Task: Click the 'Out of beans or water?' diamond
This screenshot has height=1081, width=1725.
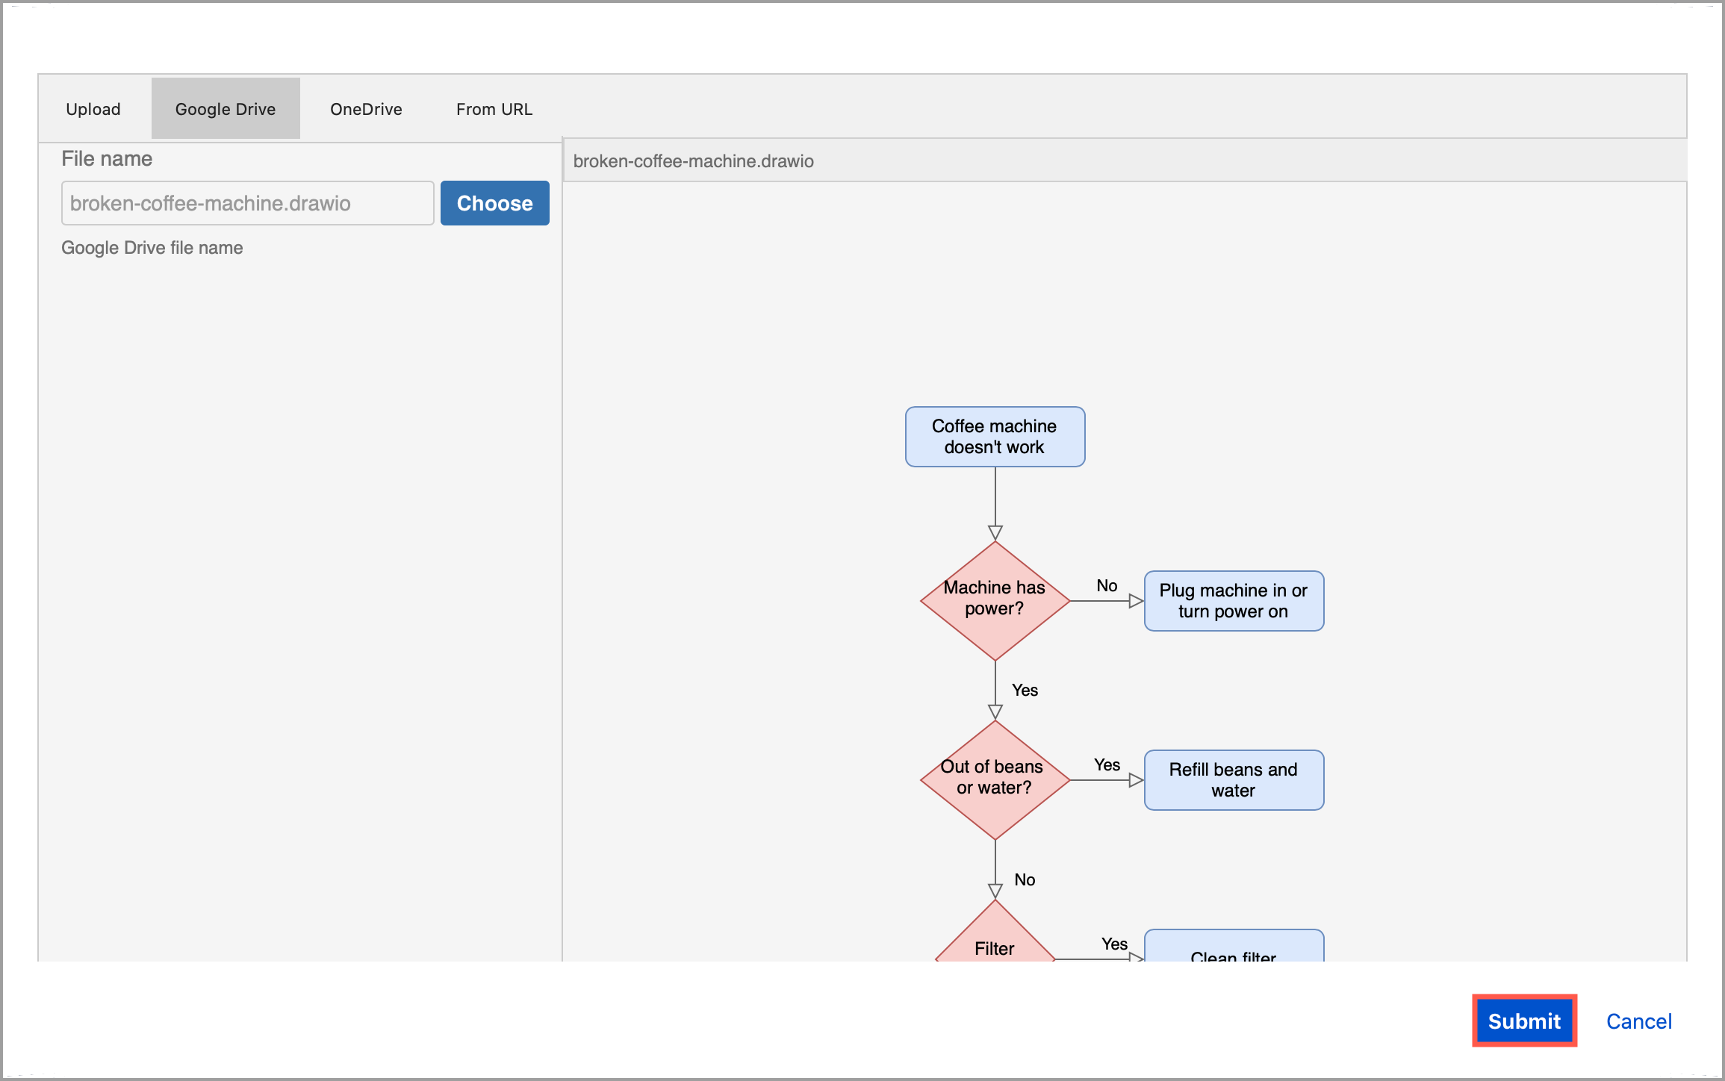Action: coord(994,779)
